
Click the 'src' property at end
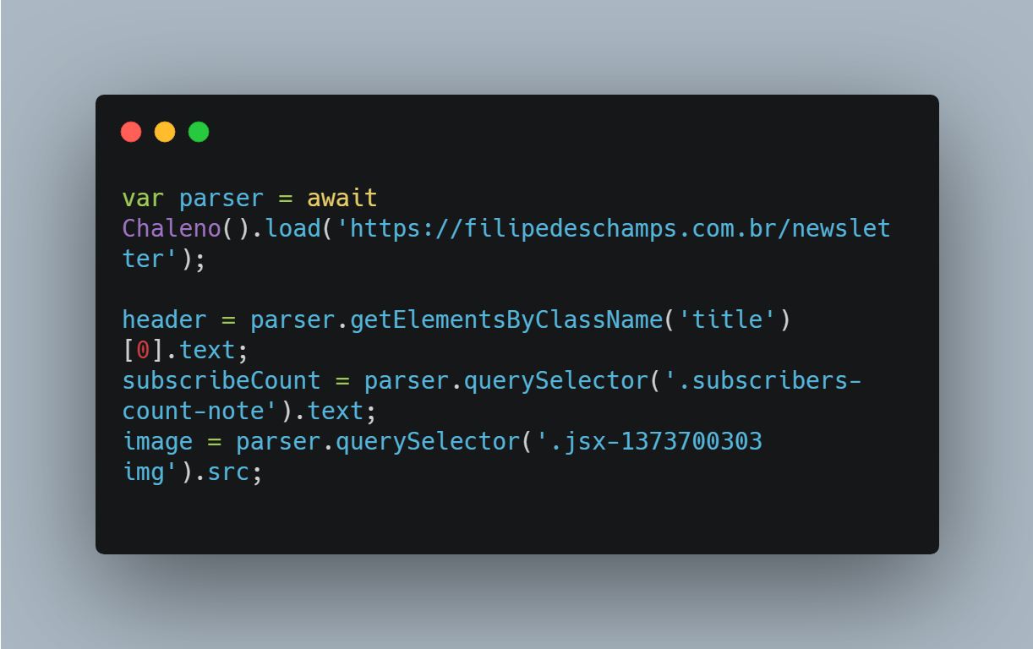click(x=228, y=472)
